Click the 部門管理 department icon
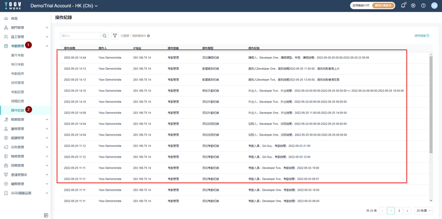The image size is (442, 219). [6, 28]
